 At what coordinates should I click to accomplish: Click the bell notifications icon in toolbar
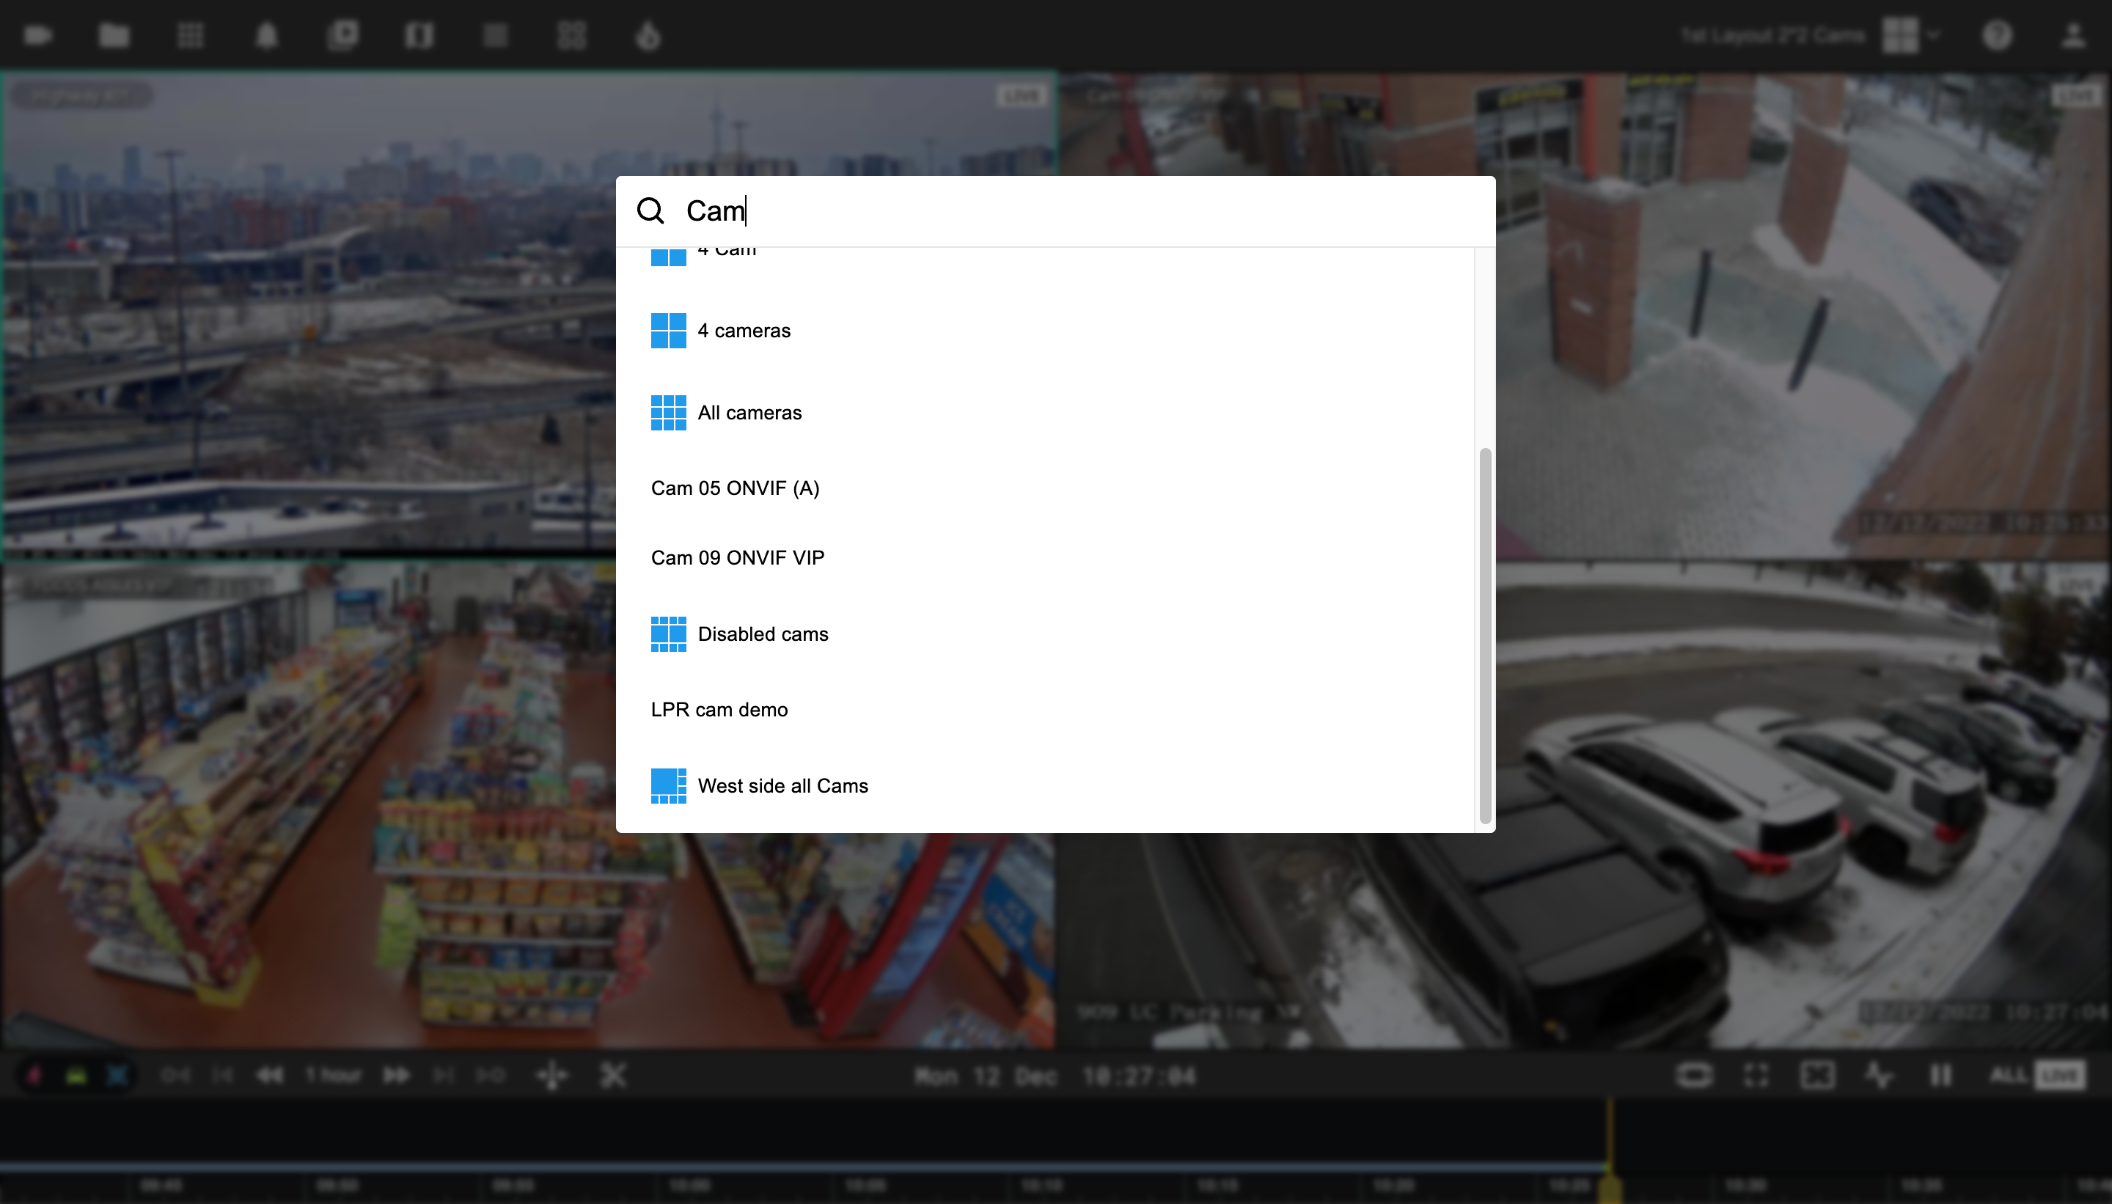point(266,35)
